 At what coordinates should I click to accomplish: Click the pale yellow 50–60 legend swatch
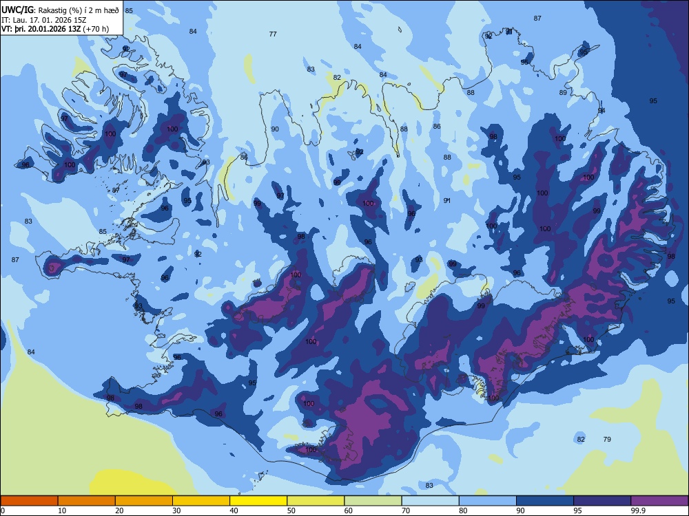pyautogui.click(x=316, y=501)
